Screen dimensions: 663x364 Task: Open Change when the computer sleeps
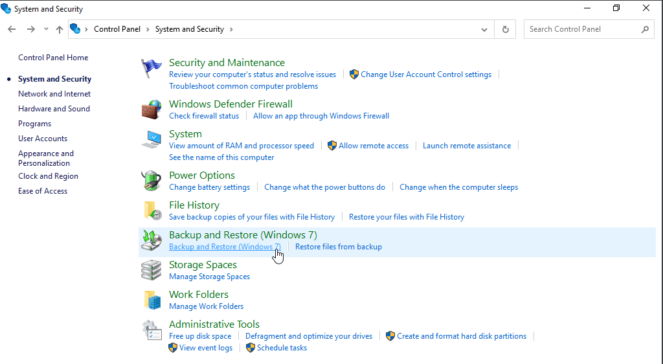(x=459, y=187)
